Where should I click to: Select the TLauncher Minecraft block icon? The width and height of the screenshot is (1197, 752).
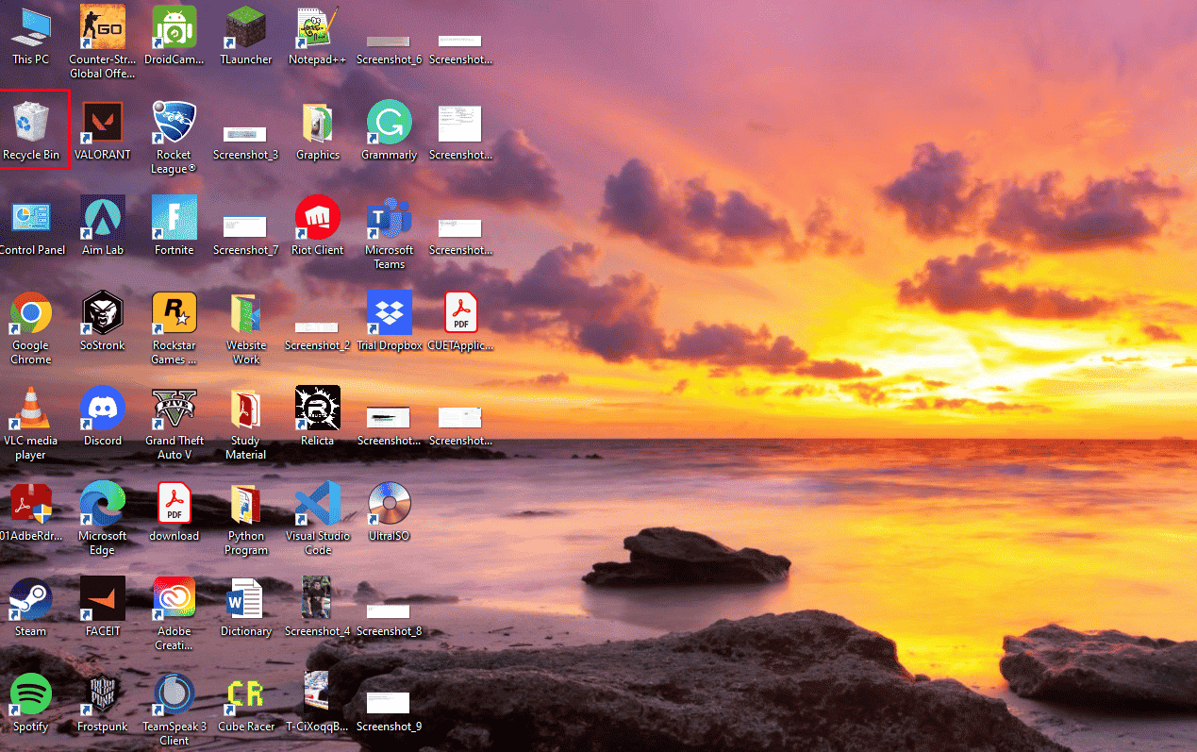pyautogui.click(x=245, y=27)
